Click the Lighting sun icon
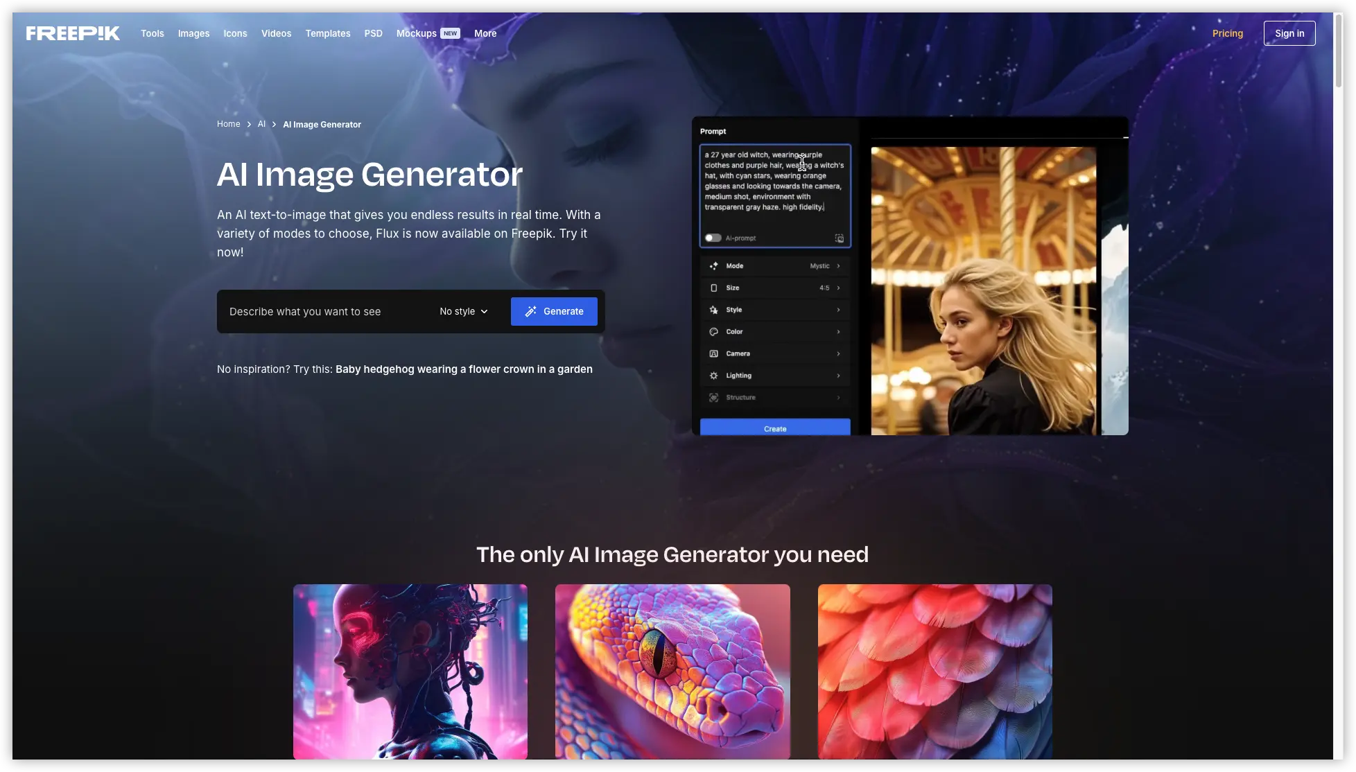 (713, 376)
